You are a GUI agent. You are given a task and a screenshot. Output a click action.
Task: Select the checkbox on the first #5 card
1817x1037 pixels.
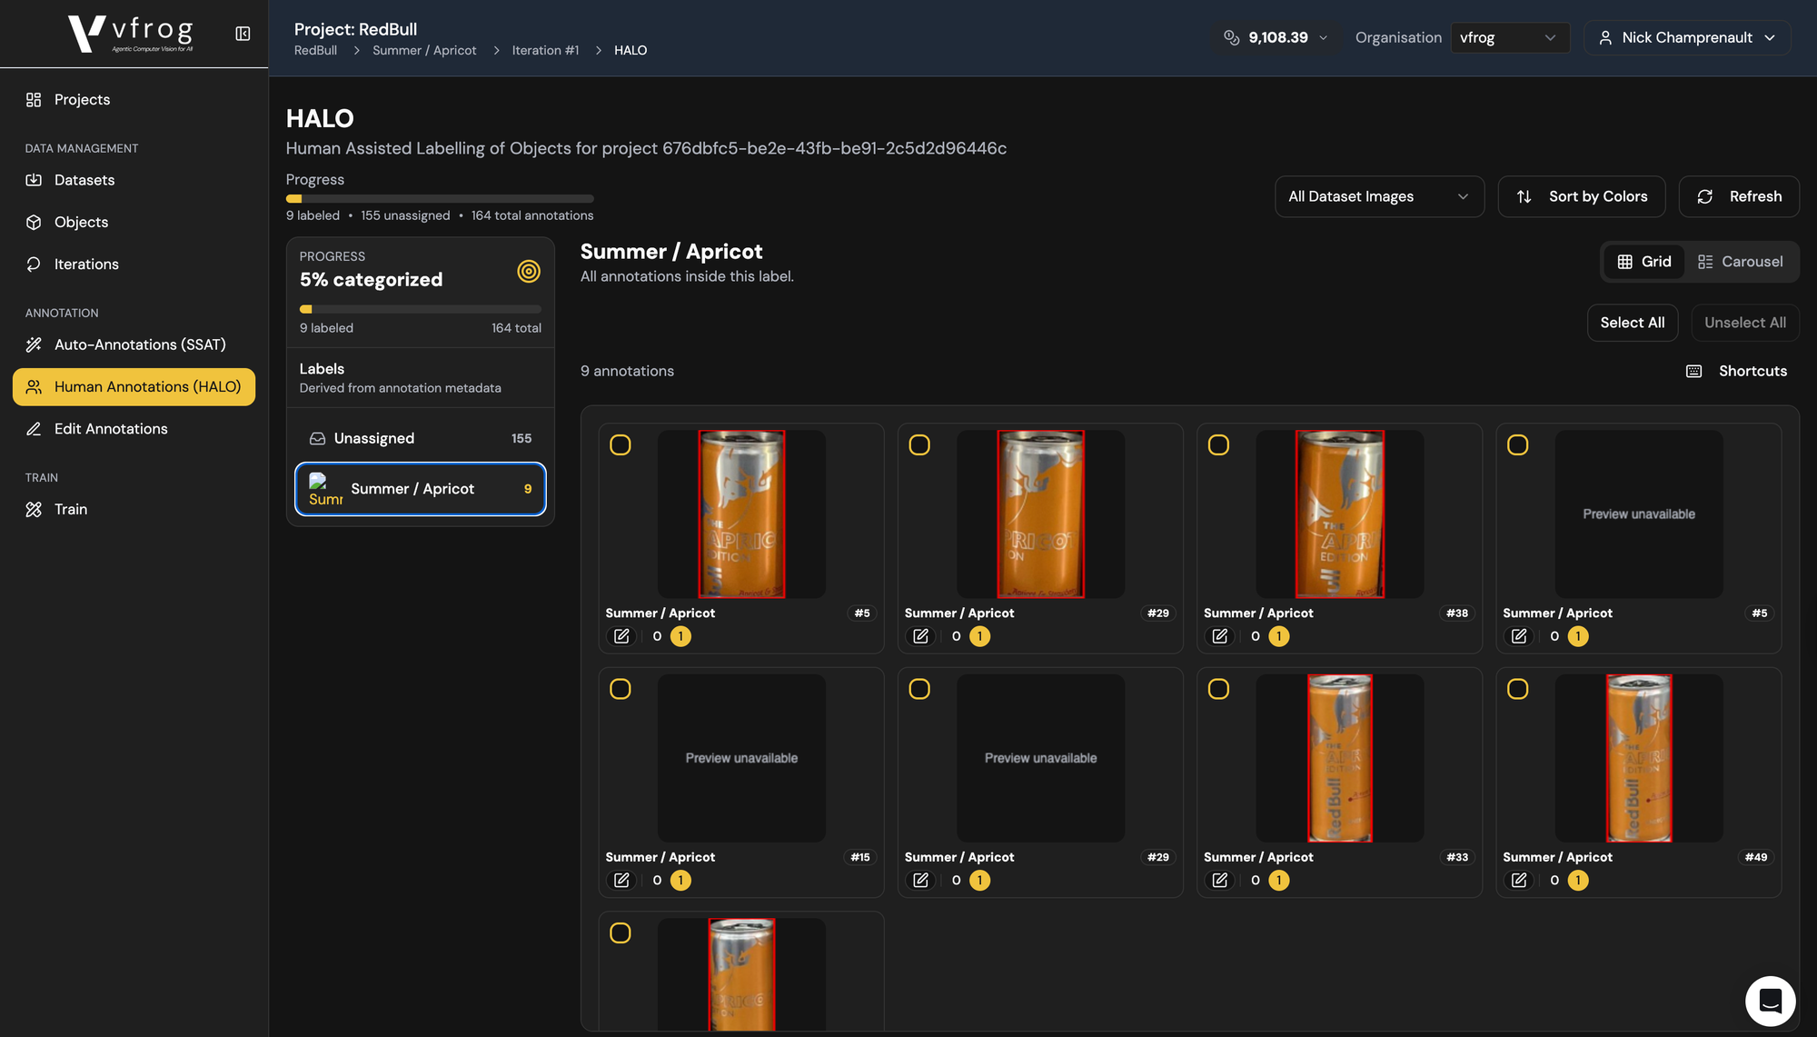(621, 444)
